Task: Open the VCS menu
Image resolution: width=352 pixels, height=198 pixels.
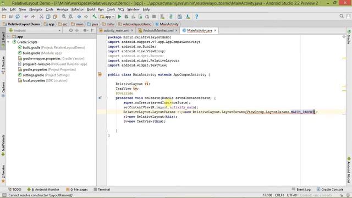Action: pos(121,9)
